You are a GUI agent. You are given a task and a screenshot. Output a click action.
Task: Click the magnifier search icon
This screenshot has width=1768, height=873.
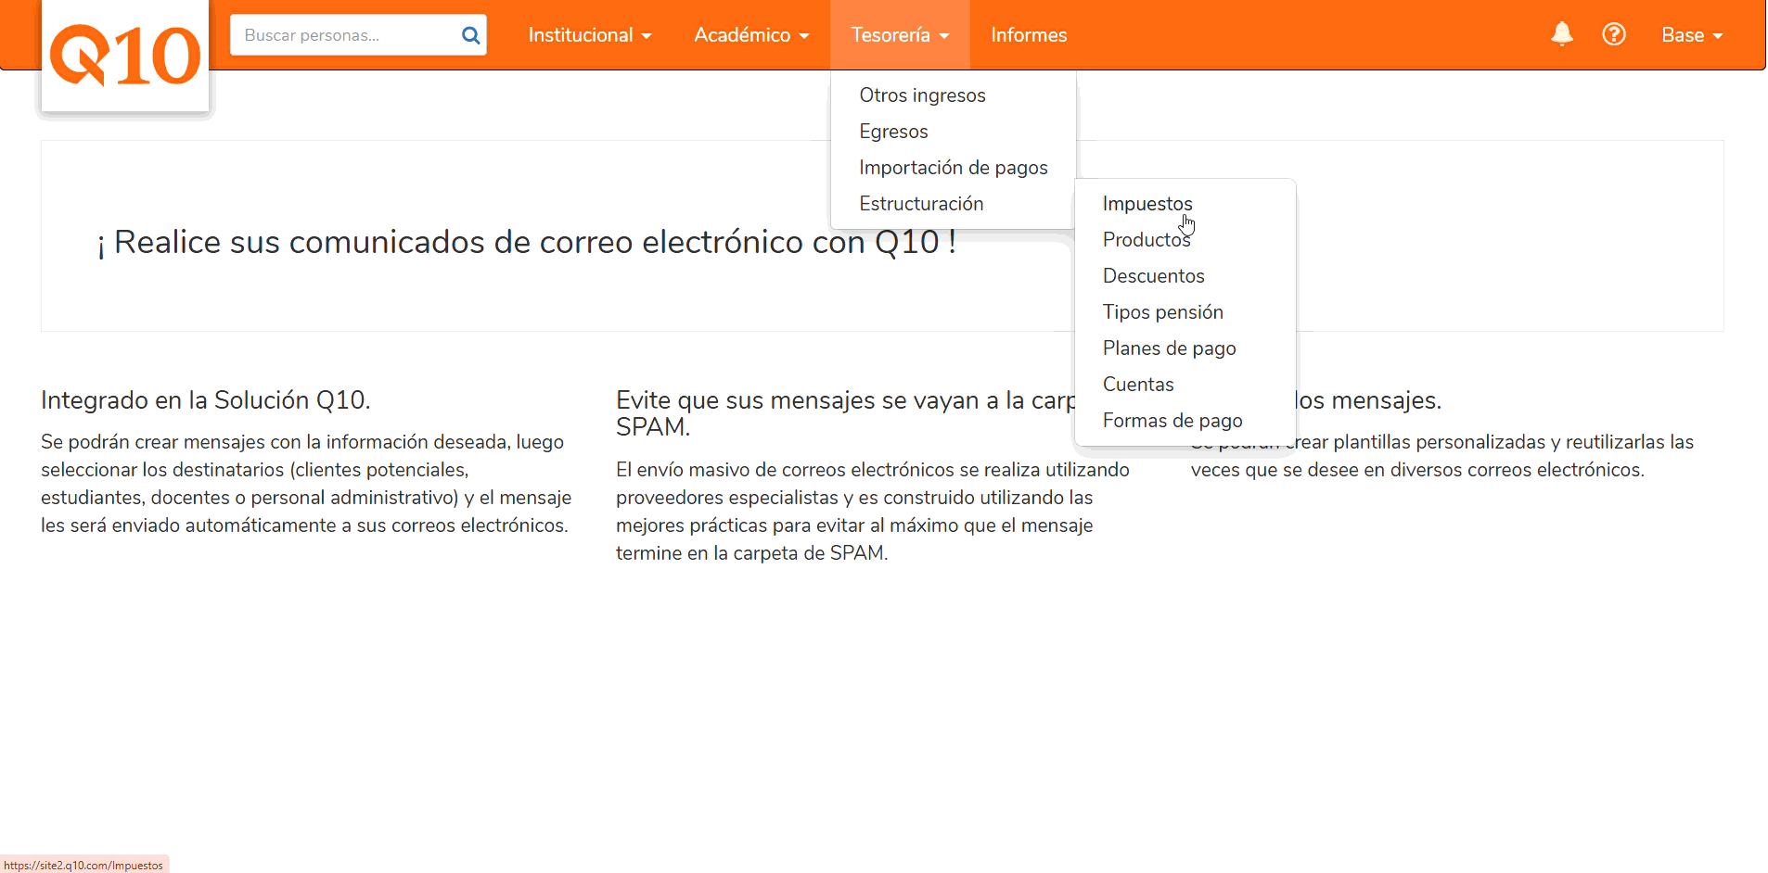click(x=470, y=35)
